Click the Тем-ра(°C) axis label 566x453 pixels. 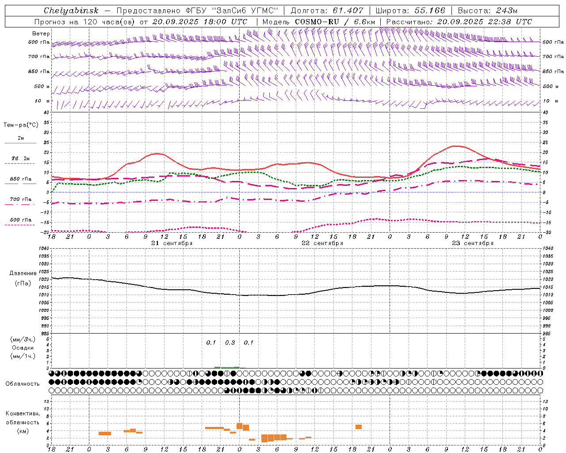click(x=21, y=125)
